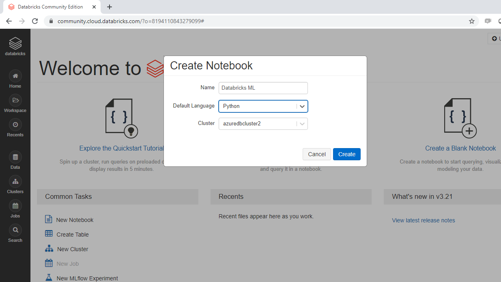Go back with browser back arrow
This screenshot has width=501, height=282.
[x=9, y=21]
